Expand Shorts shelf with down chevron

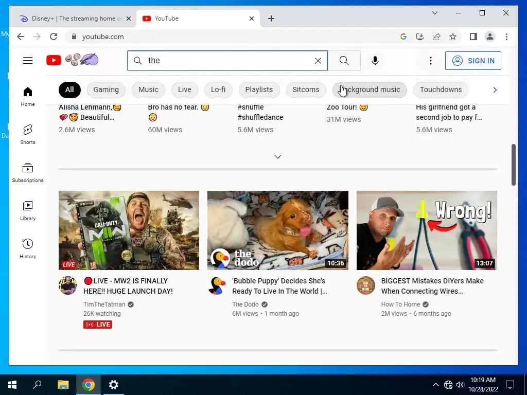(277, 157)
